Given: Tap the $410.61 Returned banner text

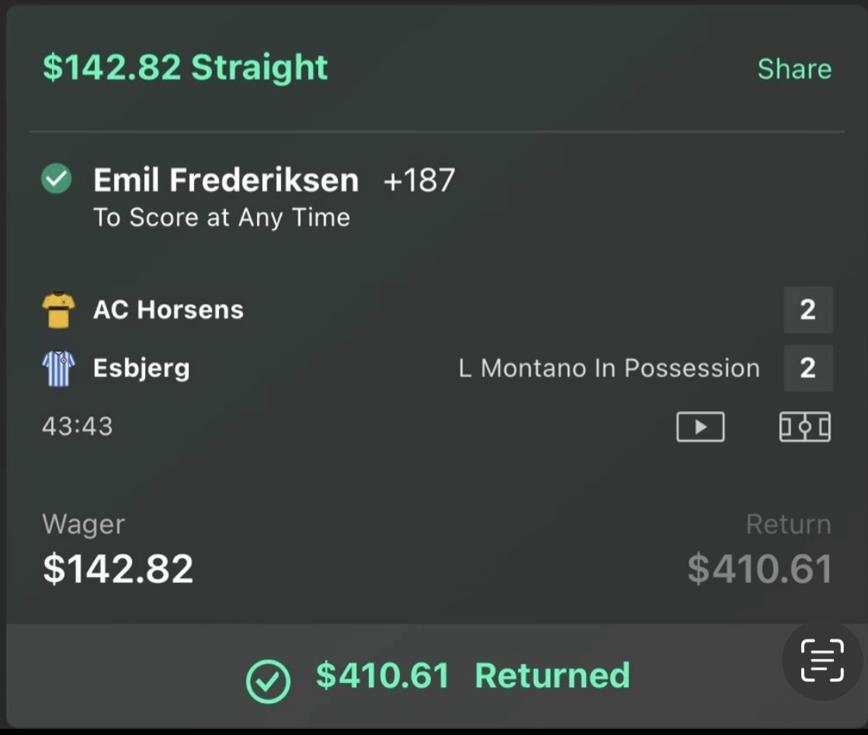Looking at the screenshot, I should (472, 676).
